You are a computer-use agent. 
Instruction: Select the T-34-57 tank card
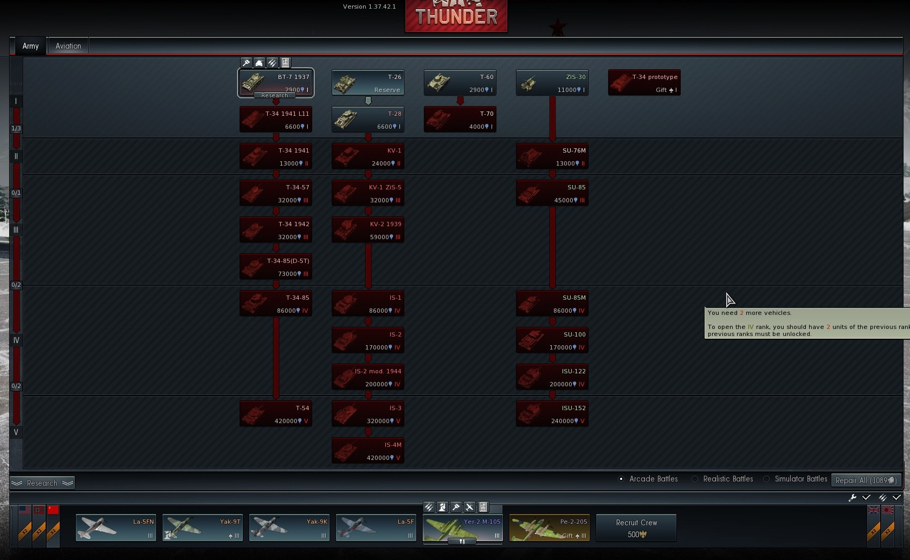point(276,193)
